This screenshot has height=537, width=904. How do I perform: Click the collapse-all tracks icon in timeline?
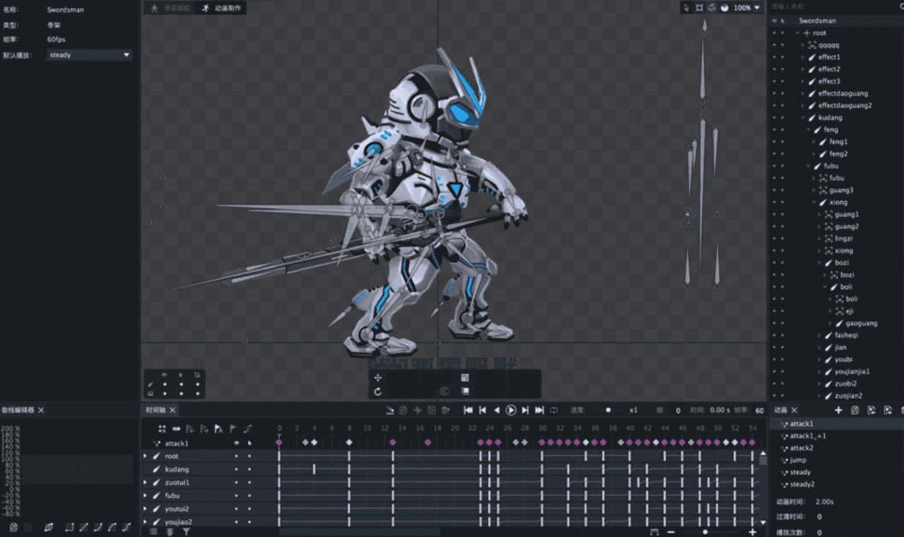click(162, 429)
